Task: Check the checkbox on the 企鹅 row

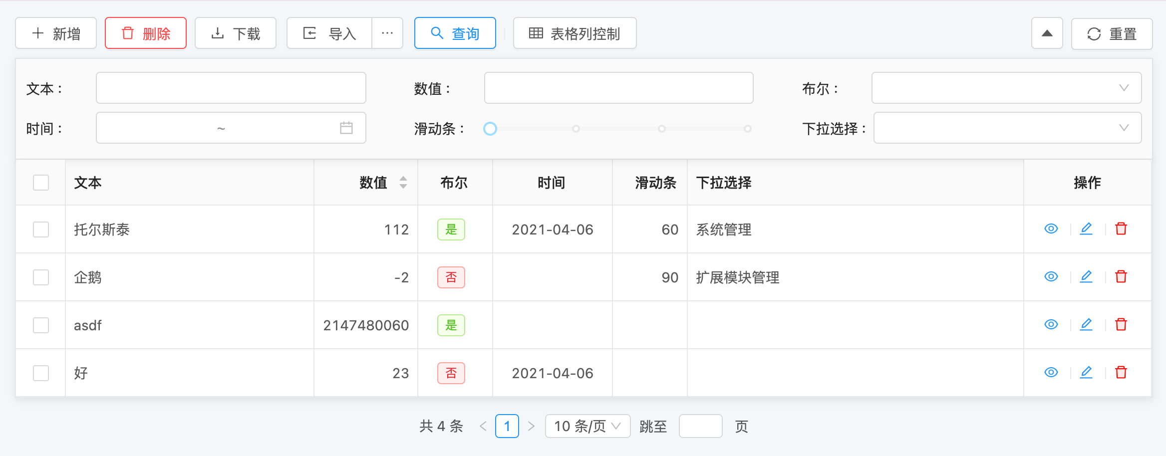Action: 40,276
